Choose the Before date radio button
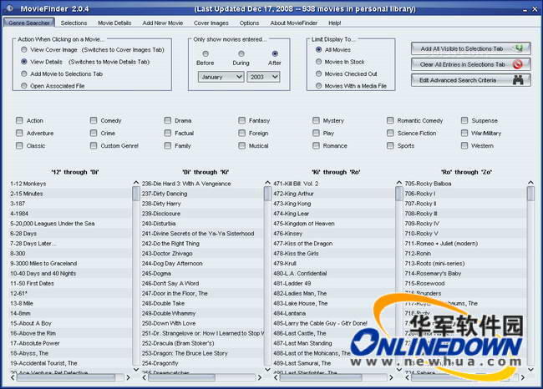This screenshot has width=543, height=389. (206, 53)
